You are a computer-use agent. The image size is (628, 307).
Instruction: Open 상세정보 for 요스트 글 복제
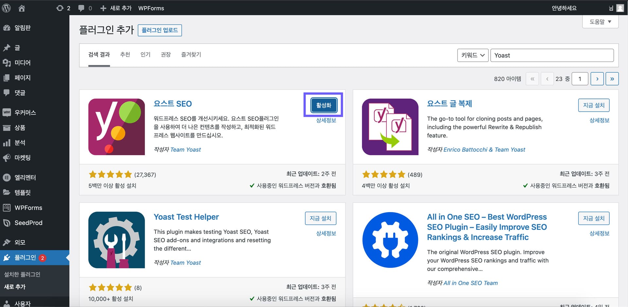[x=599, y=120]
